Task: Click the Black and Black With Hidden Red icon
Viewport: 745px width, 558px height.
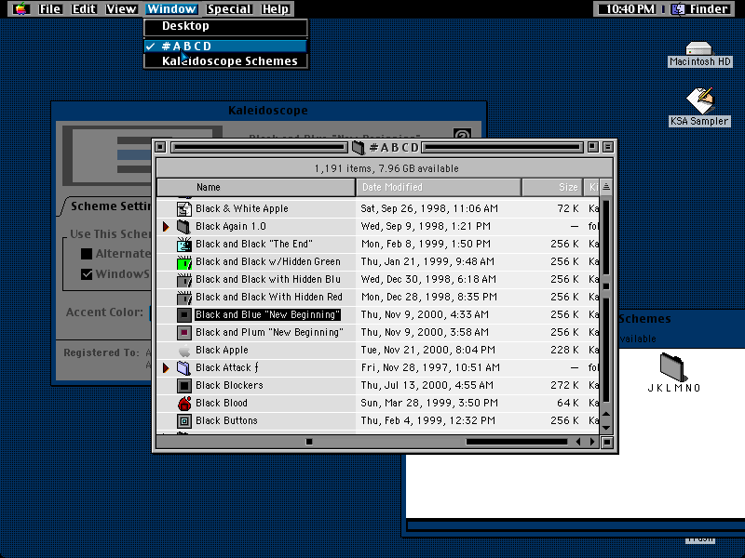Action: 183,297
